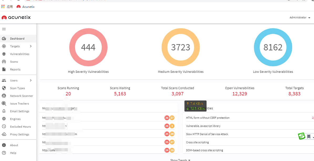Open the Scans section icon
This screenshot has width=314, height=161.
(x=4, y=62)
